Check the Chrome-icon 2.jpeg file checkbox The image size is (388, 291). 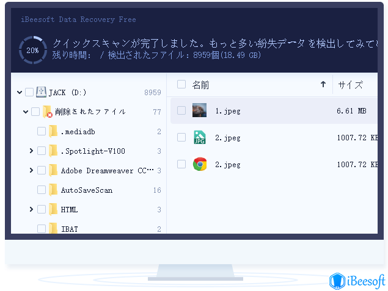181,164
